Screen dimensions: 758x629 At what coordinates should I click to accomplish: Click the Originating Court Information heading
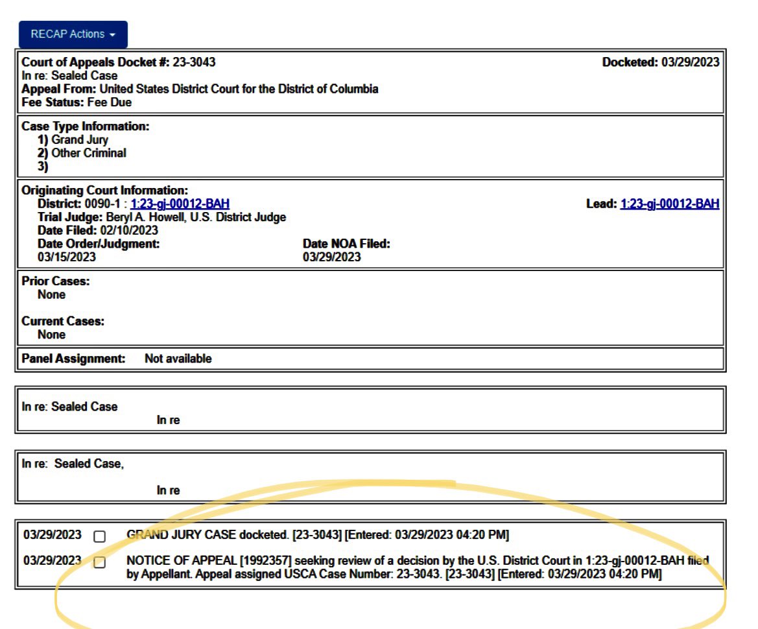tap(105, 190)
